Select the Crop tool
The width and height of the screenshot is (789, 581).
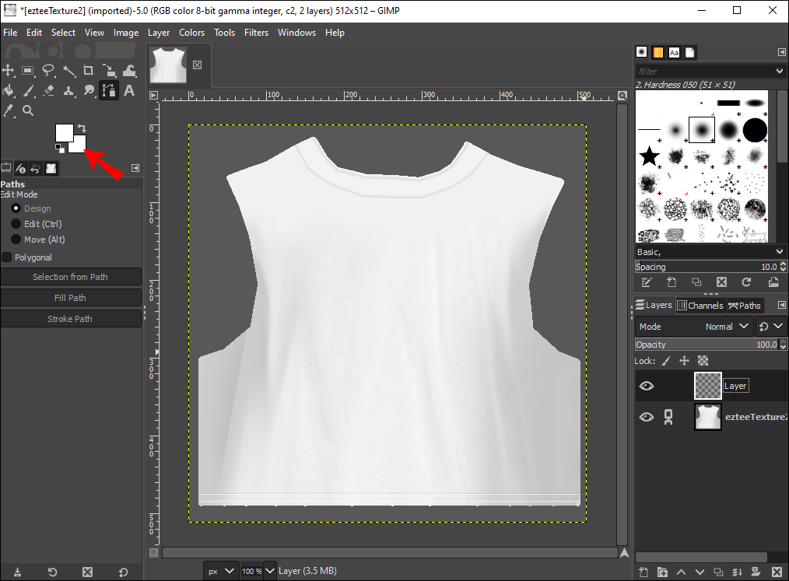[x=89, y=71]
